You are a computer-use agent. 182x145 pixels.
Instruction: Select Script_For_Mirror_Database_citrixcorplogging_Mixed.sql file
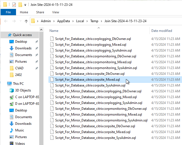click(96, 97)
